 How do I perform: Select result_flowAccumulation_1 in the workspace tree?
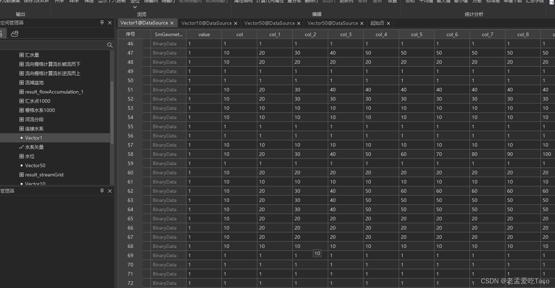[54, 92]
